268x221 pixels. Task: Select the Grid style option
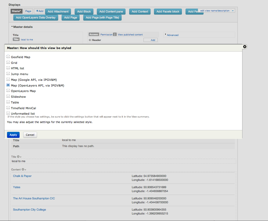8,63
